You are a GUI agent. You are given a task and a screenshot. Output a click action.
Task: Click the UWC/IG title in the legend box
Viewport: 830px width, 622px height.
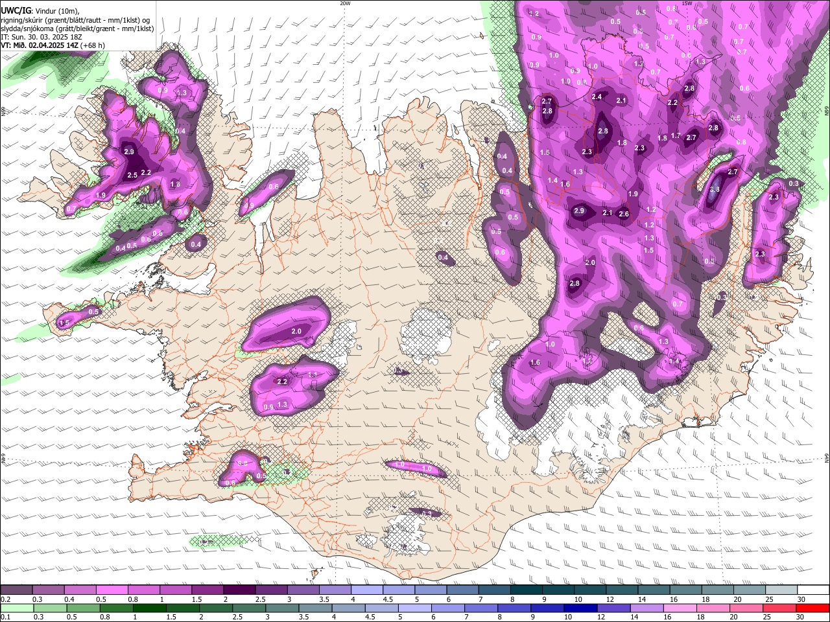click(15, 11)
